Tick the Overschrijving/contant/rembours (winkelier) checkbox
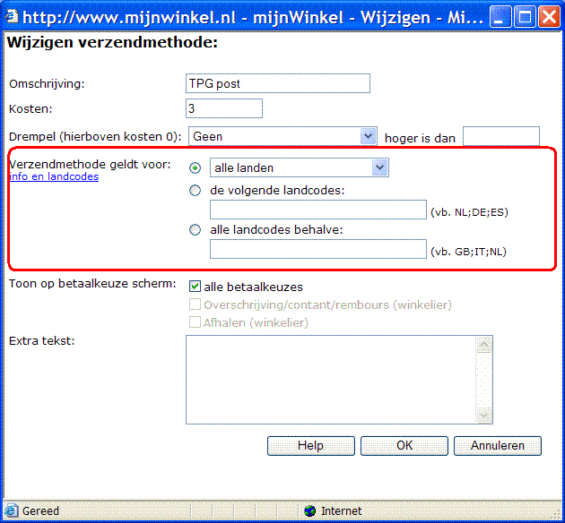Screen dimensions: 565x523 click(195, 304)
